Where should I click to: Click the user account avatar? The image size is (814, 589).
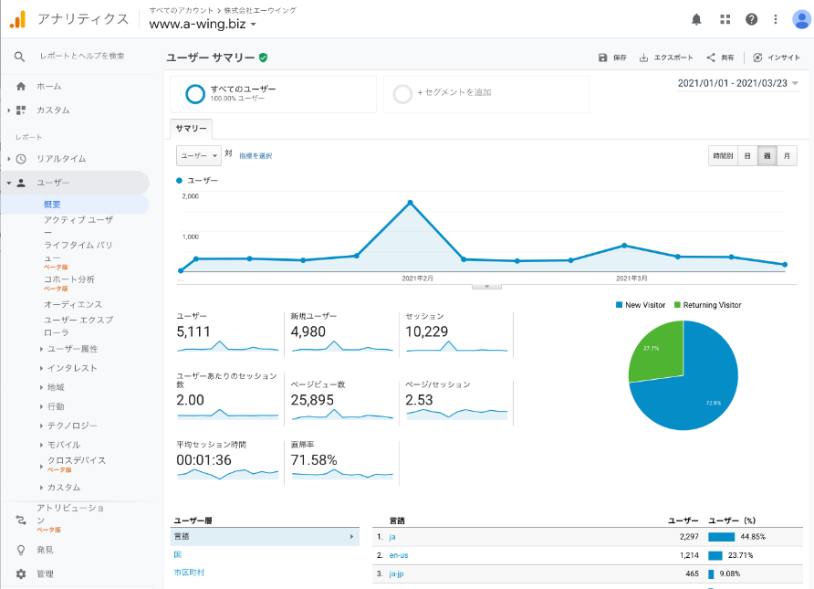coord(800,19)
